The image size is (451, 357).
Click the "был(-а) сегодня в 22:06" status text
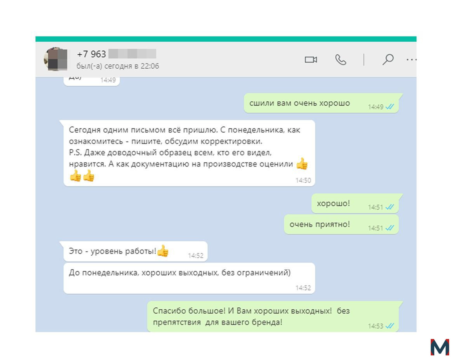click(118, 66)
